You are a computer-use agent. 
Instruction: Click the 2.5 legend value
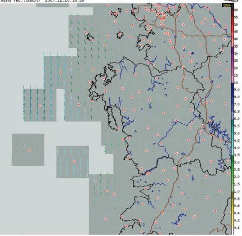pyautogui.click(x=237, y=170)
